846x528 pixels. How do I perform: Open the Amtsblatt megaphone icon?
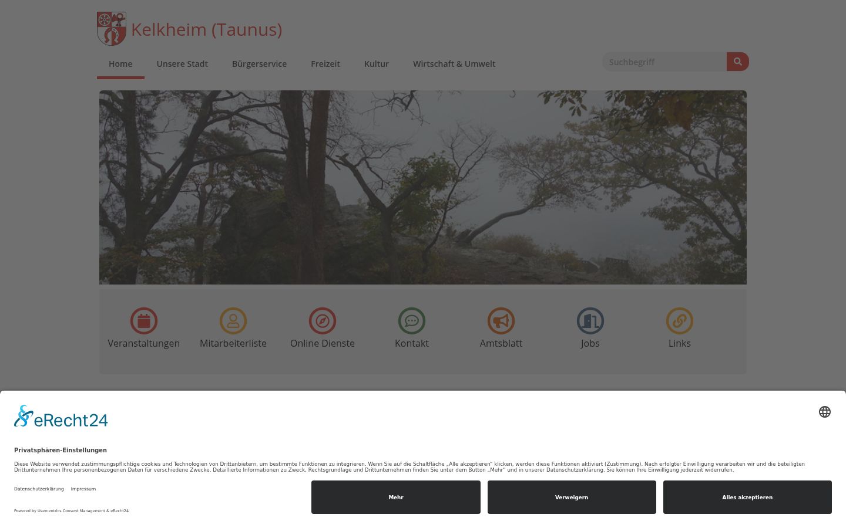501,321
